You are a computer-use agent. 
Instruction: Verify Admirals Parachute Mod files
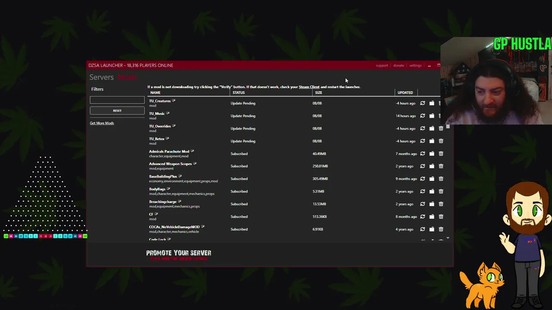[423, 154]
